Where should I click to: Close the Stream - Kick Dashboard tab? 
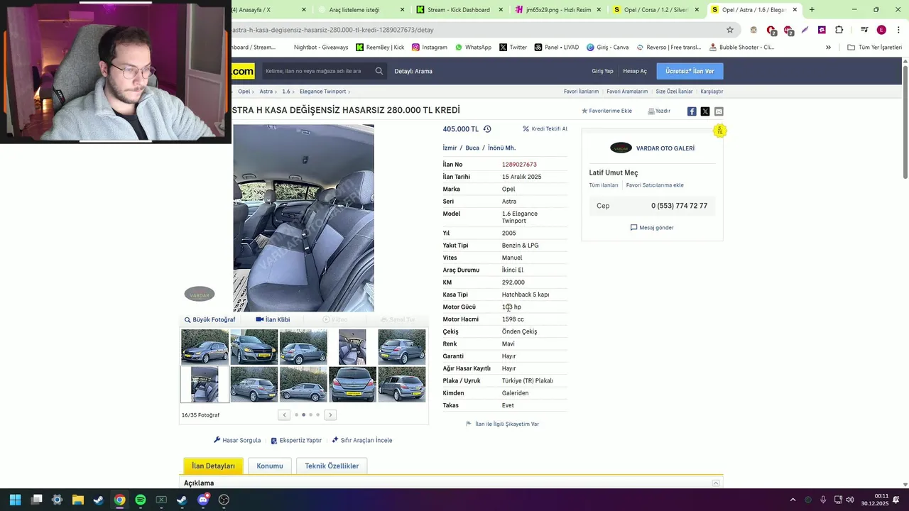click(x=501, y=10)
